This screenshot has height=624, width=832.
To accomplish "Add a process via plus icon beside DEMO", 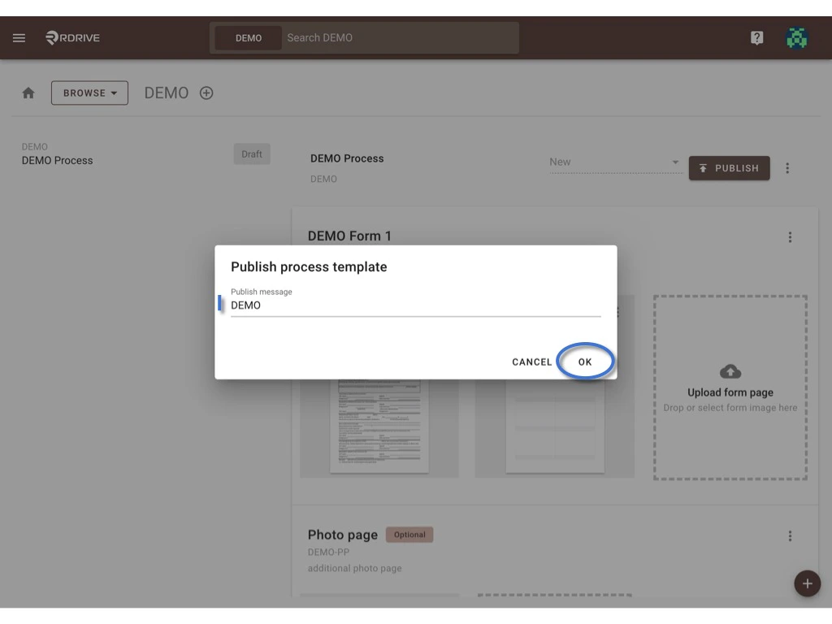I will [x=206, y=93].
